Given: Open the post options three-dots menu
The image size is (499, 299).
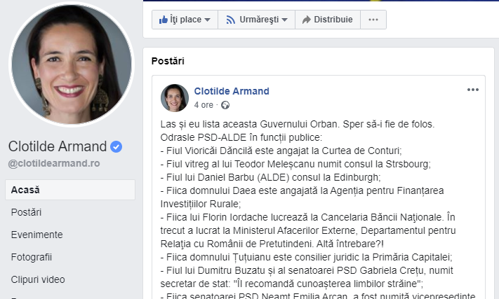Looking at the screenshot, I should click(x=473, y=90).
